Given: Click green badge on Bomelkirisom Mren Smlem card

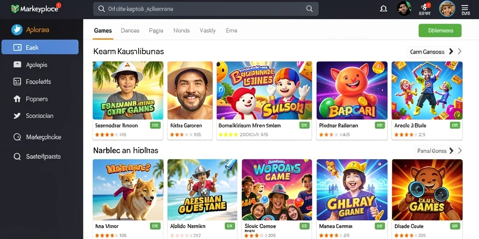Looking at the screenshot, I should 304,125.
